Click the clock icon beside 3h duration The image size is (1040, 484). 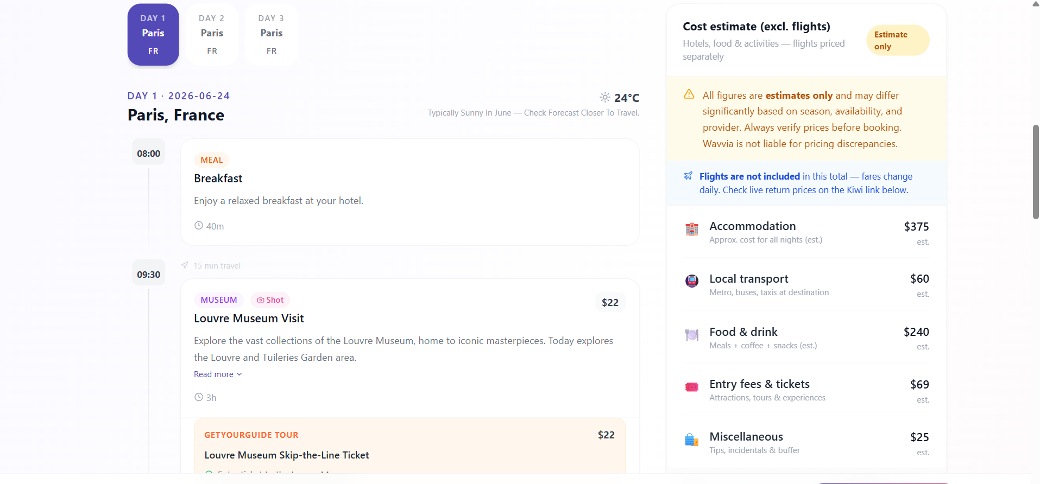point(199,397)
